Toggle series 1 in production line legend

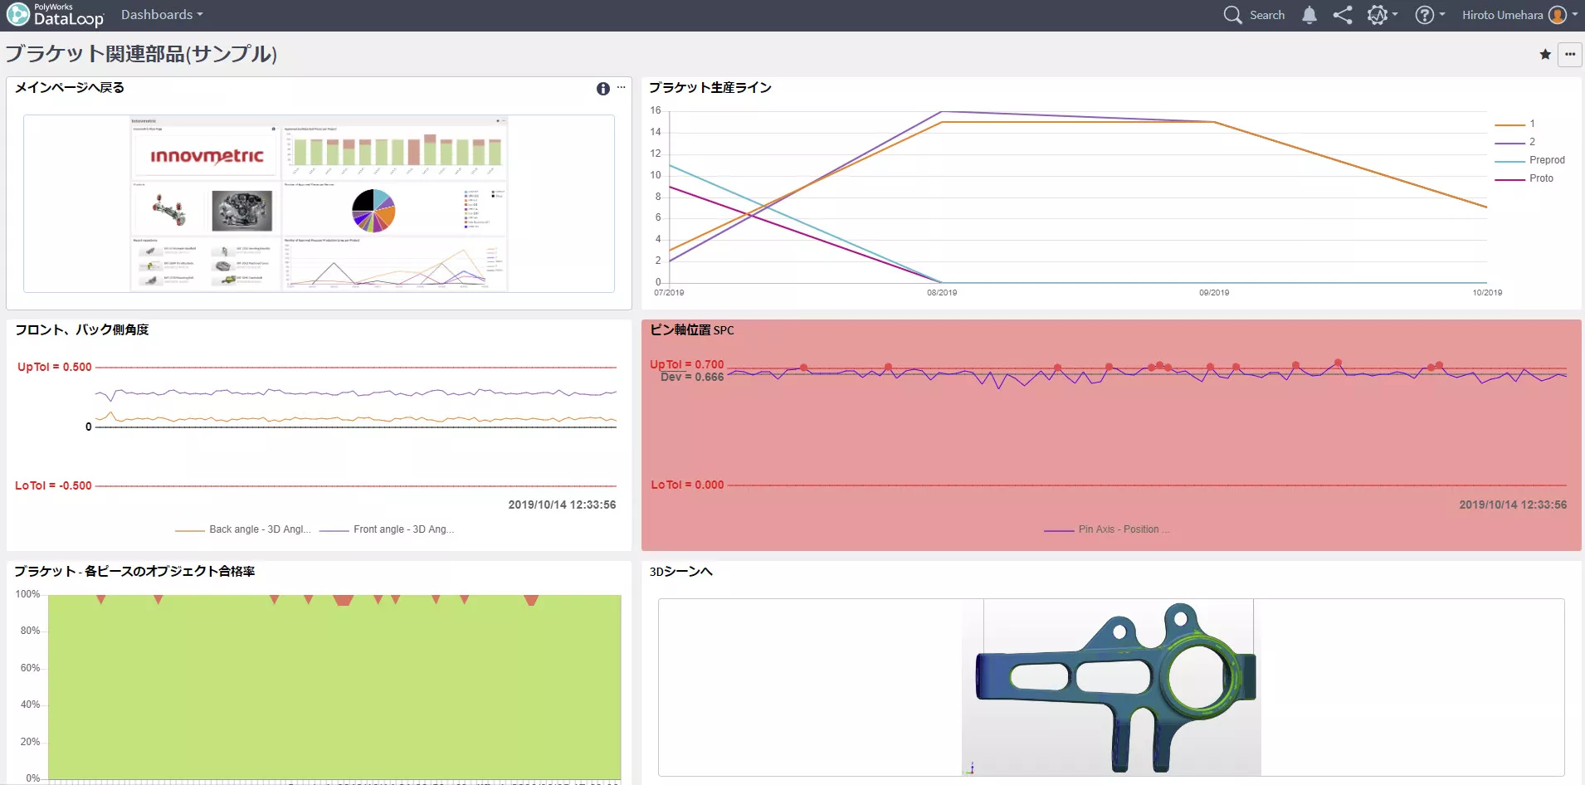coord(1515,124)
